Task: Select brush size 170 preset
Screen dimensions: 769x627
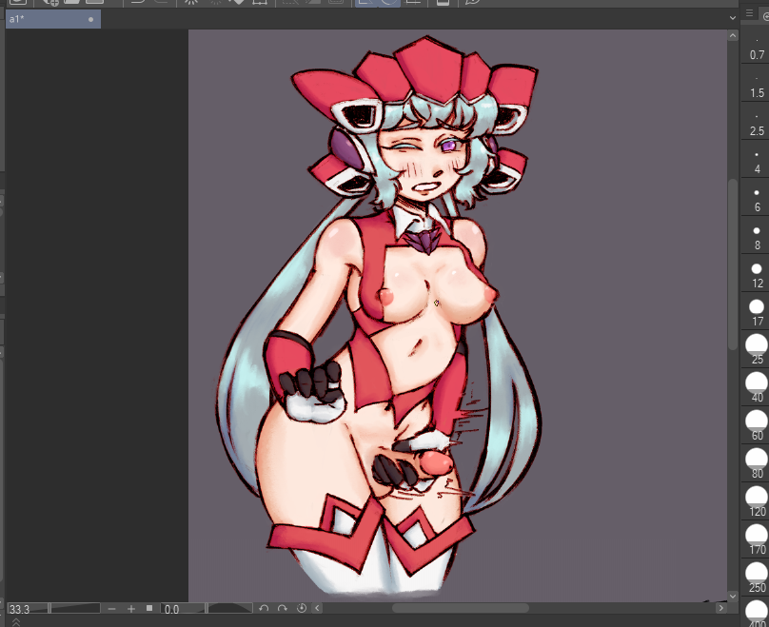Action: (757, 539)
